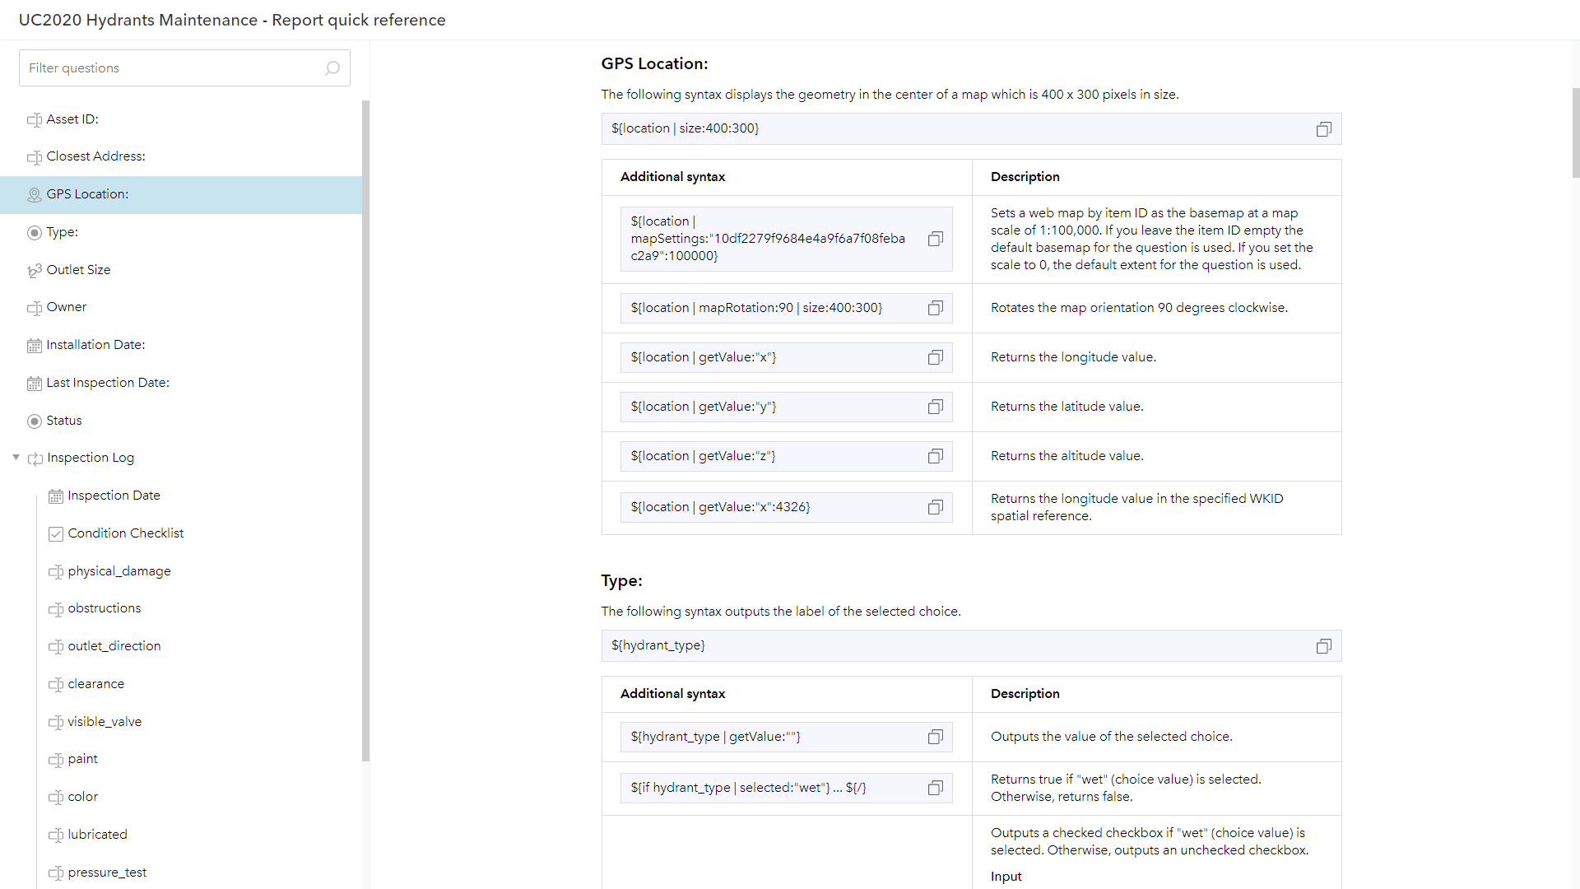Click the "Outputs the value of the selected choice." text
Viewport: 1580px width, 889px height.
pyautogui.click(x=1111, y=737)
